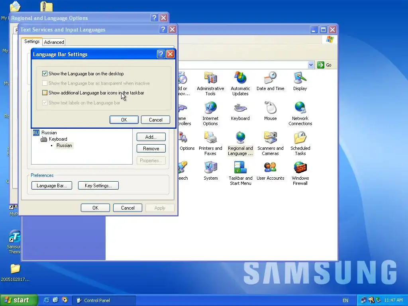Click Control Panel taskbar button
The height and width of the screenshot is (306, 408).
(104, 300)
